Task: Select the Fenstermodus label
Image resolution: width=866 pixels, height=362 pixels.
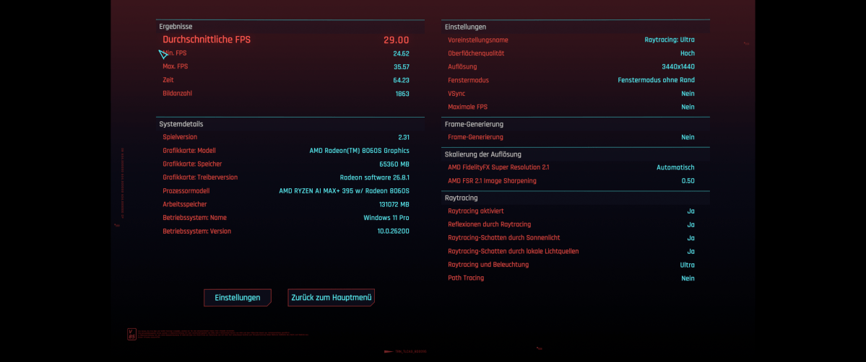Action: point(468,80)
